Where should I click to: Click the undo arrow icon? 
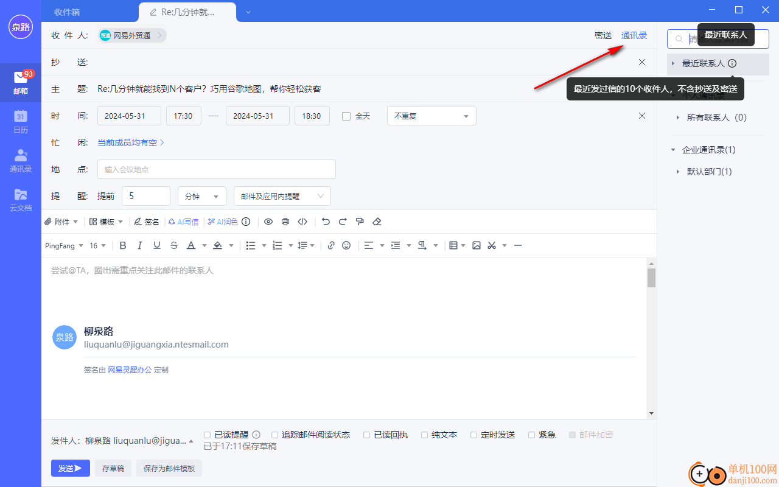(x=326, y=222)
